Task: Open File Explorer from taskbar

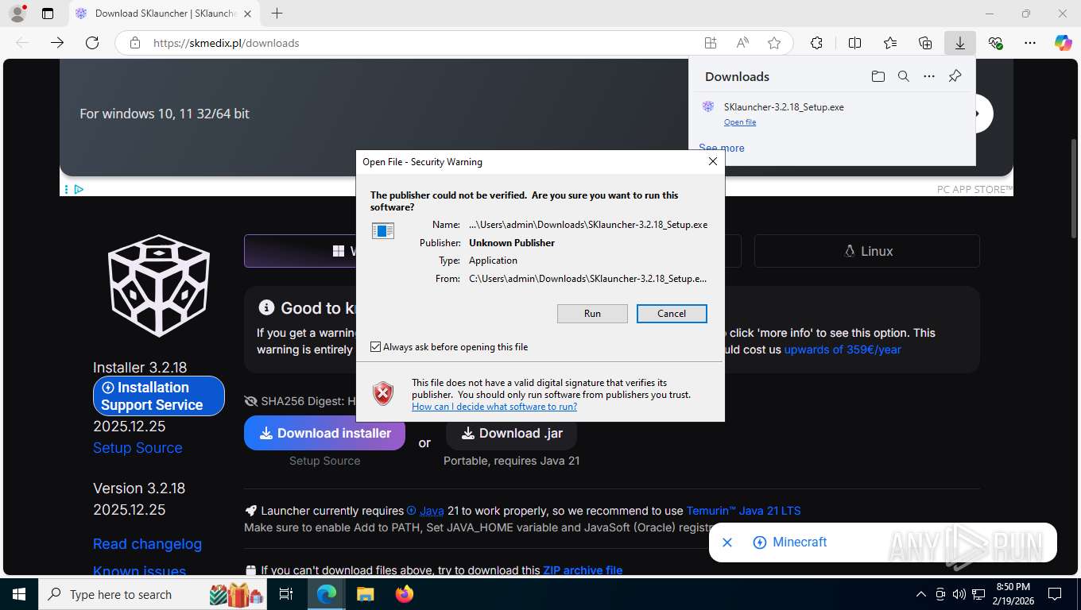Action: coord(365,594)
